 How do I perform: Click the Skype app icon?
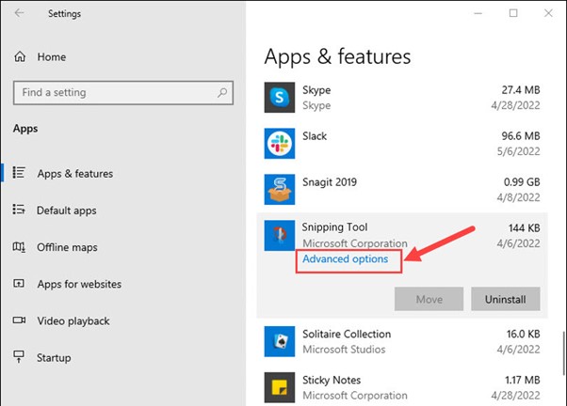[x=279, y=98]
